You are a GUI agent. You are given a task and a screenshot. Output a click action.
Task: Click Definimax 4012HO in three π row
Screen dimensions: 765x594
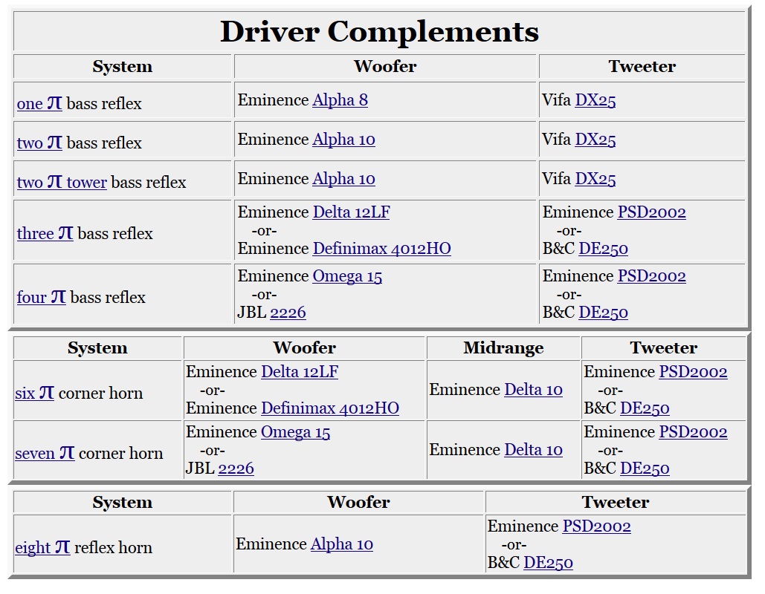[x=381, y=249]
